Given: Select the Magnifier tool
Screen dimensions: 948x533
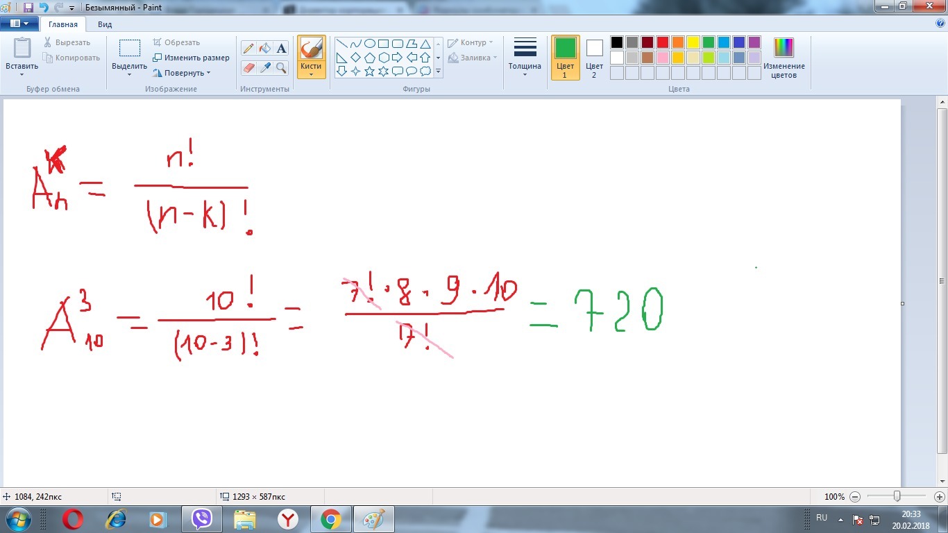Looking at the screenshot, I should click(x=281, y=67).
